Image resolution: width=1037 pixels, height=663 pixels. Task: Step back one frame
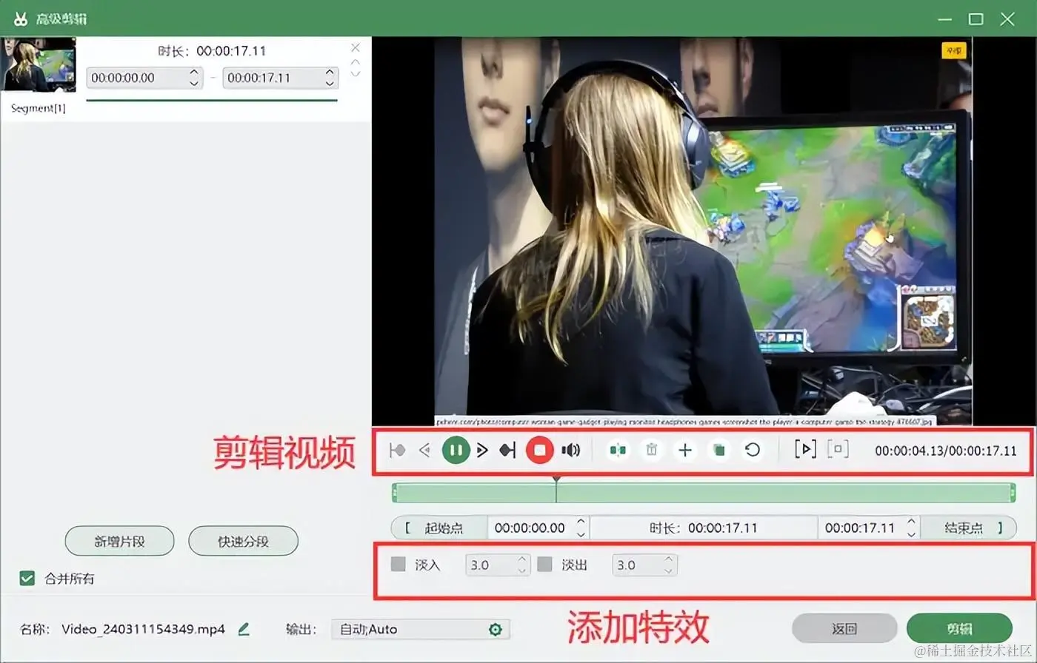tap(424, 450)
